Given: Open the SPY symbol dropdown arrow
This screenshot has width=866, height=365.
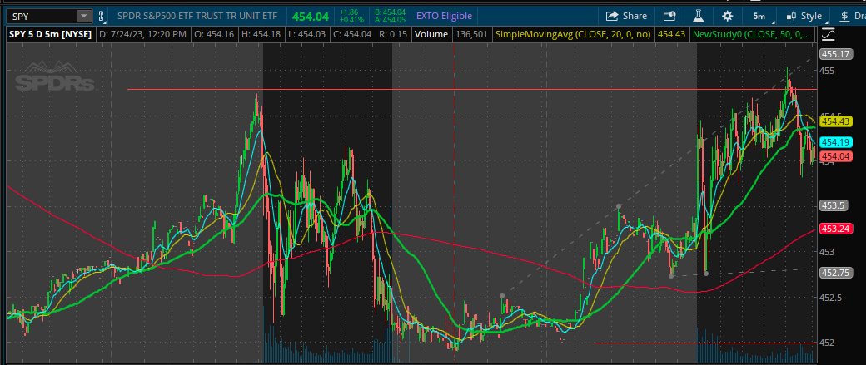Looking at the screenshot, I should 84,17.
